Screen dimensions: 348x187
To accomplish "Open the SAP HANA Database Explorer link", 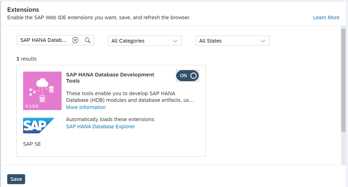I will pos(100,126).
